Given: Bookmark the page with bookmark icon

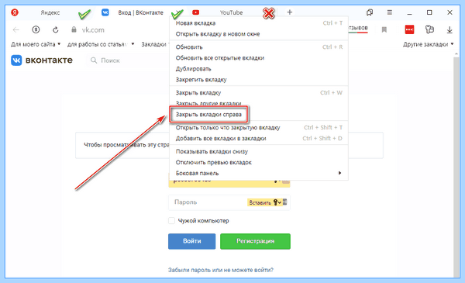Looking at the screenshot, I should (384, 29).
